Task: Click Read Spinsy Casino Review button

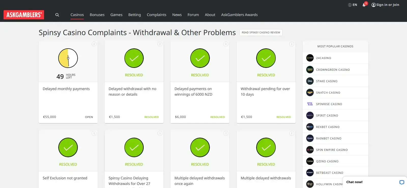Action: pyautogui.click(x=261, y=33)
